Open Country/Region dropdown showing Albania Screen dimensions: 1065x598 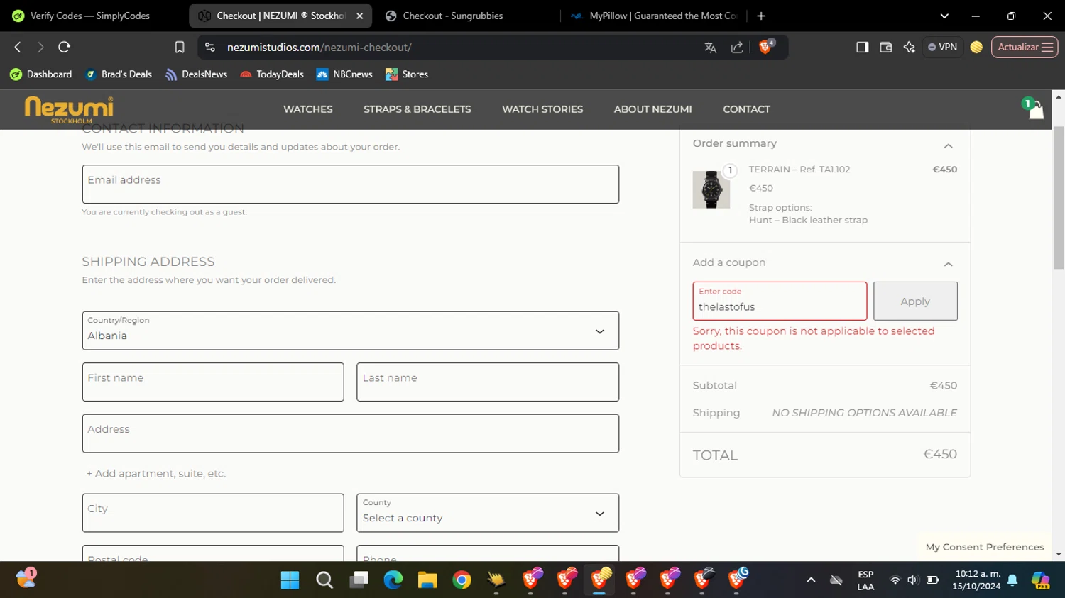(351, 331)
